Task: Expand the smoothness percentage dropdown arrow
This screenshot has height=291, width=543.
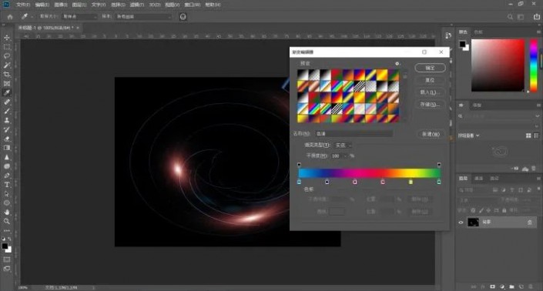Action: pos(346,156)
